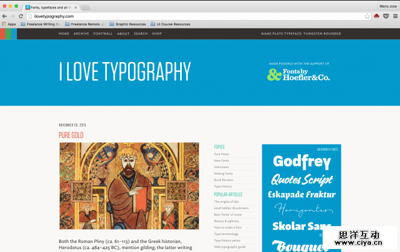
Task: Click the Name Plate Typeface: Tungsten Rounded text
Action: pyautogui.click(x=301, y=34)
